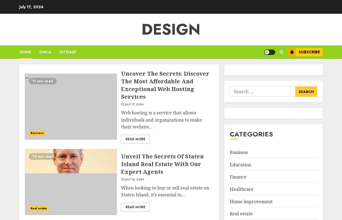Open the Home menu item

point(25,52)
